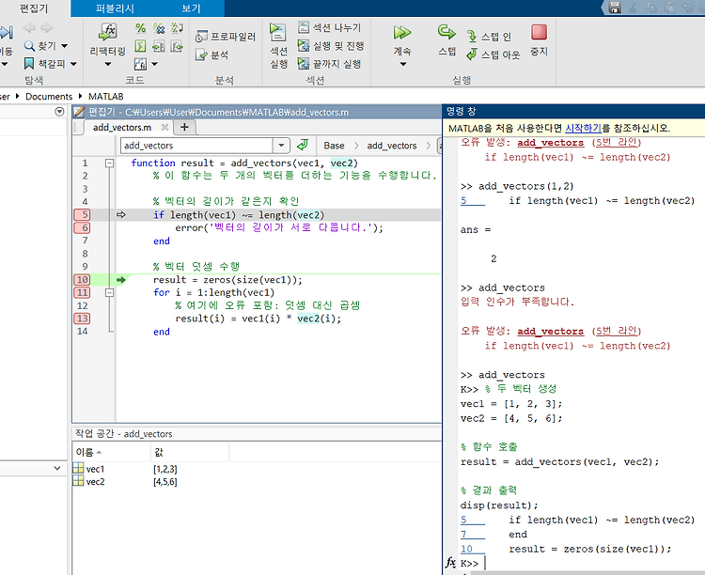Open the Getting Started (시작하기) link
Image resolution: width=705 pixels, height=575 pixels.
[x=583, y=128]
